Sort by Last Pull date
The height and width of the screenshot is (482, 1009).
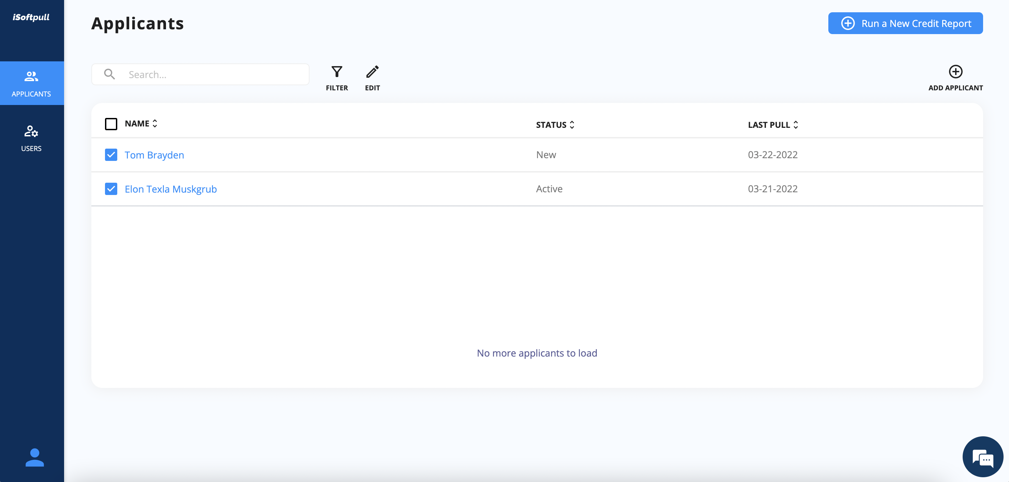[x=796, y=124]
